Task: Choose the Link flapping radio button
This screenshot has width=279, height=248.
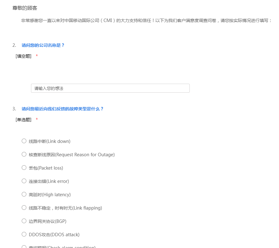Action: [x=24, y=208]
